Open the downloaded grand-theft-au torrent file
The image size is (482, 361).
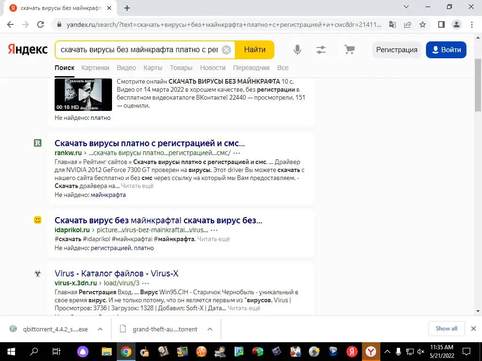(165, 329)
